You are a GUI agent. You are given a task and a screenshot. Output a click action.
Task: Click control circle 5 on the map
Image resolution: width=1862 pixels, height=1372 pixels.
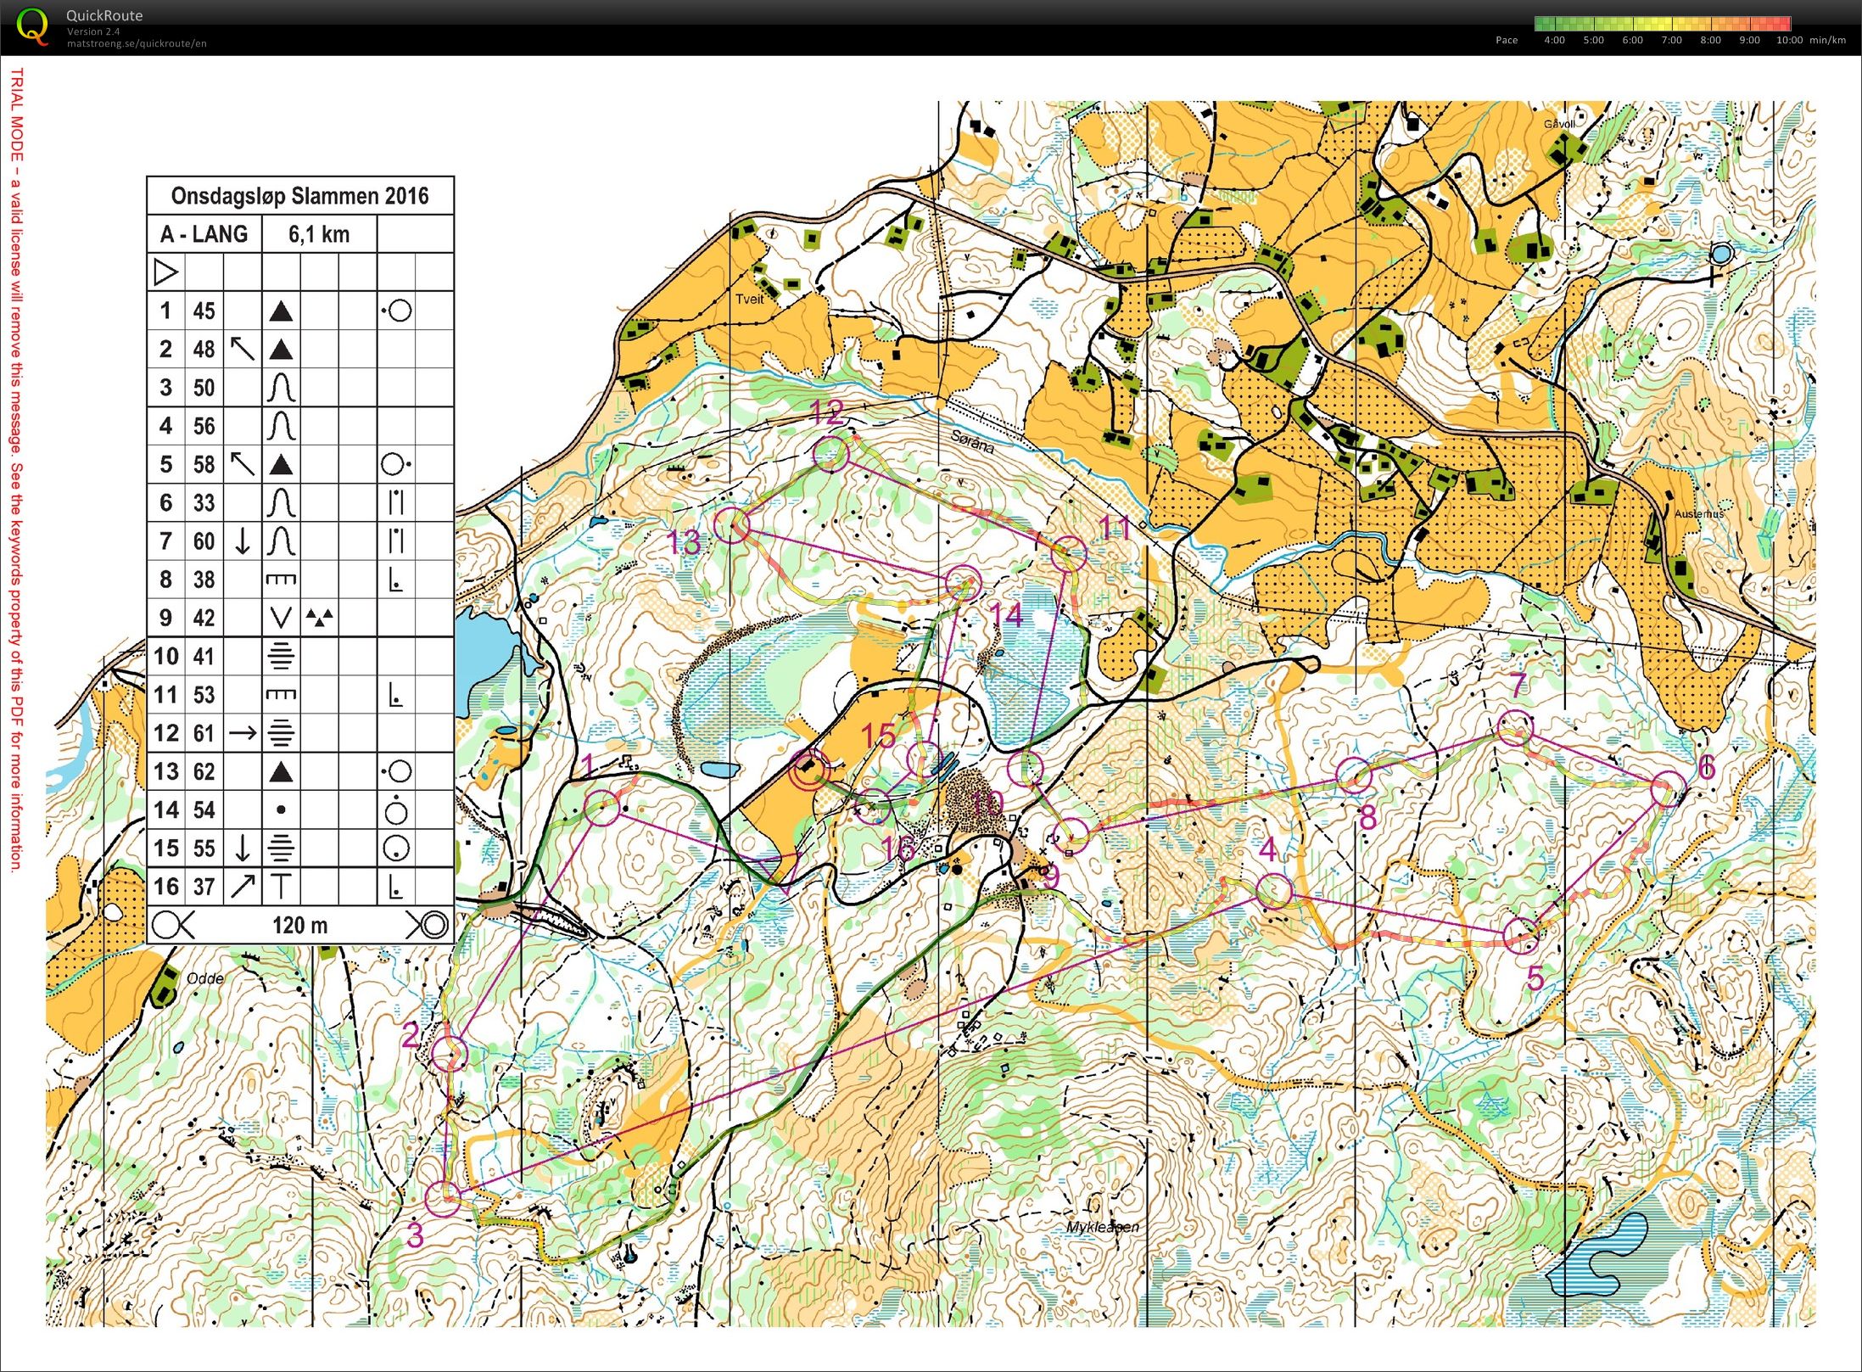1521,936
